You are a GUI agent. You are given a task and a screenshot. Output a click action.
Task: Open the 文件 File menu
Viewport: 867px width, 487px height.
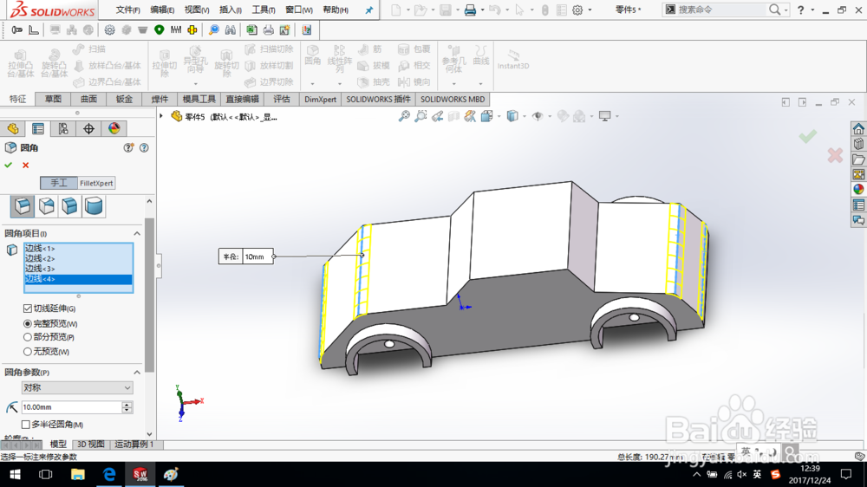click(127, 10)
